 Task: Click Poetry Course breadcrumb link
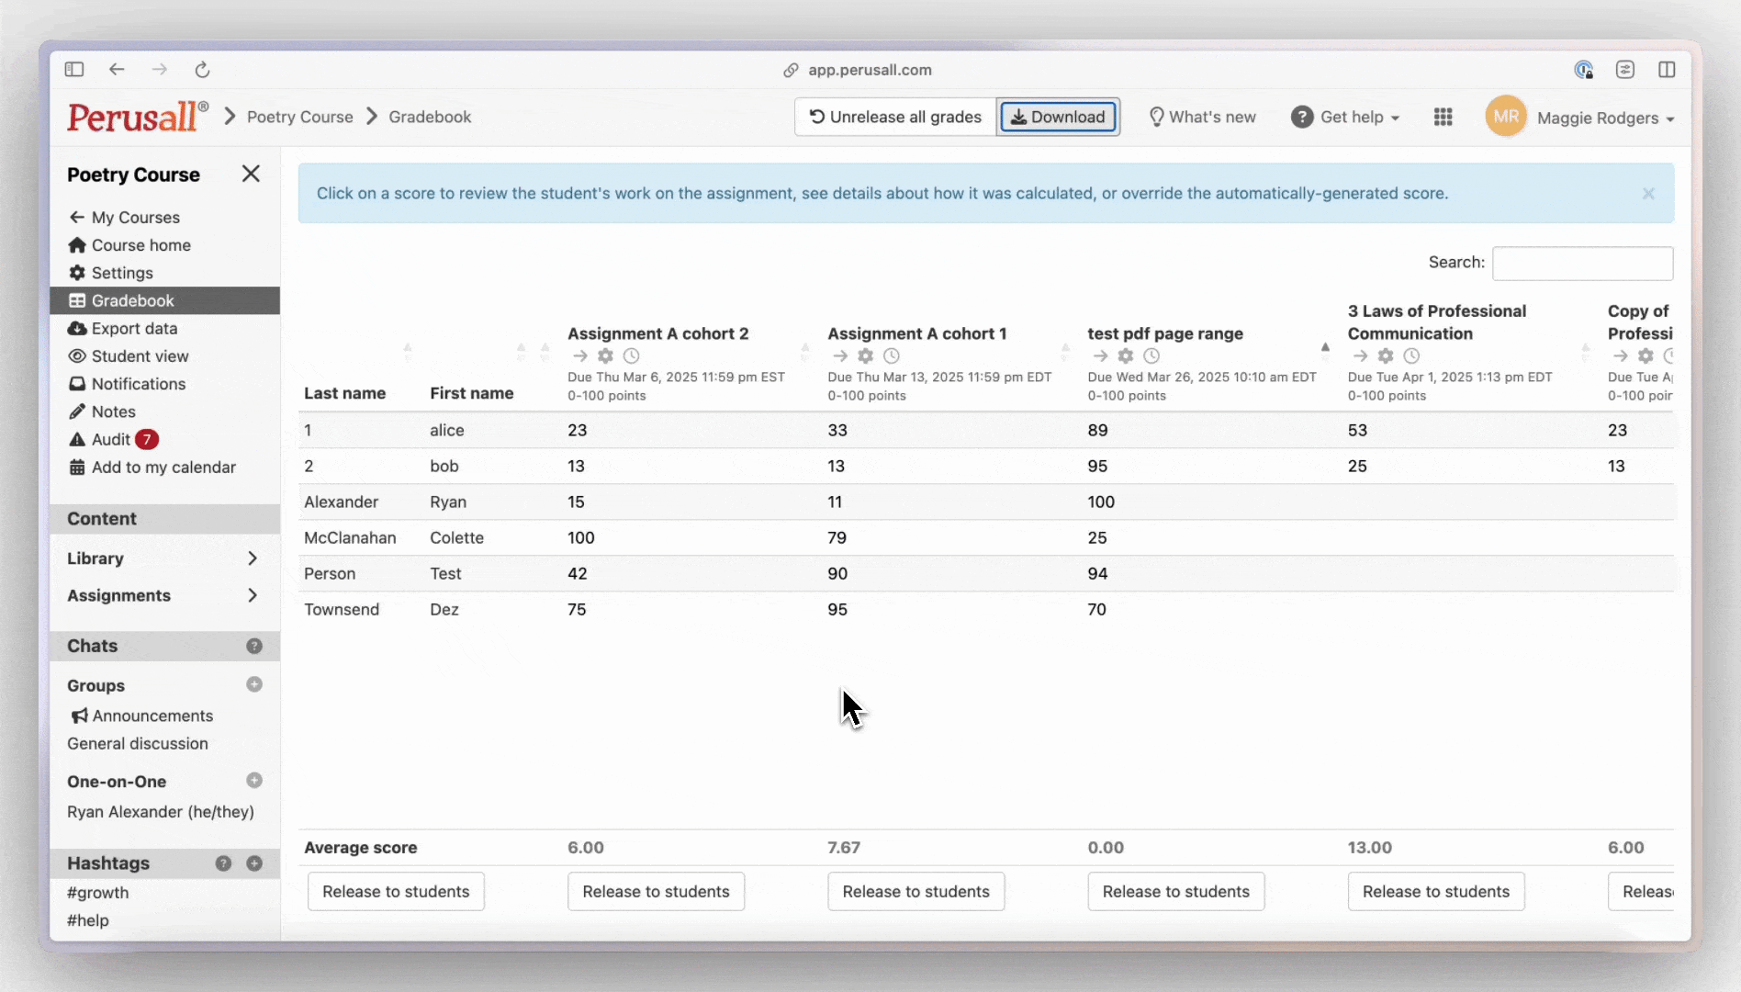pyautogui.click(x=299, y=117)
